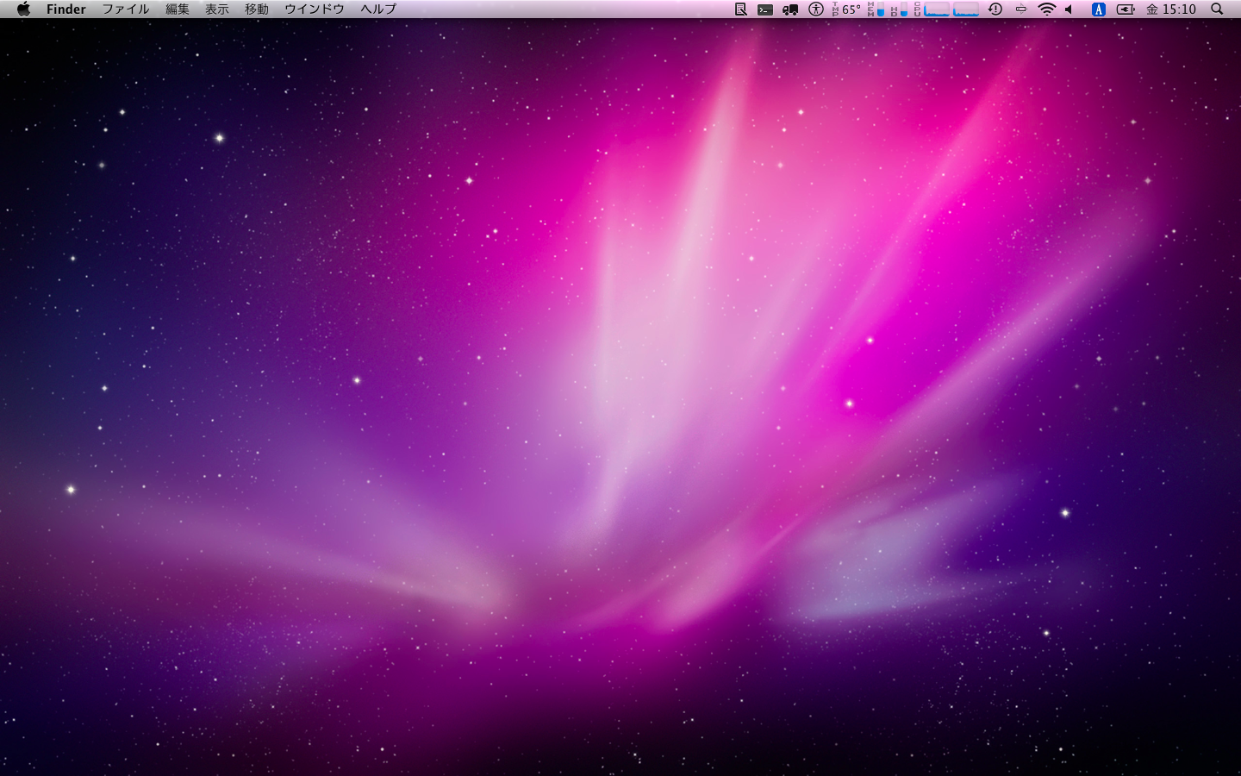Click the delivery truck menu bar icon
Screen dimensions: 1241x776
click(x=790, y=9)
